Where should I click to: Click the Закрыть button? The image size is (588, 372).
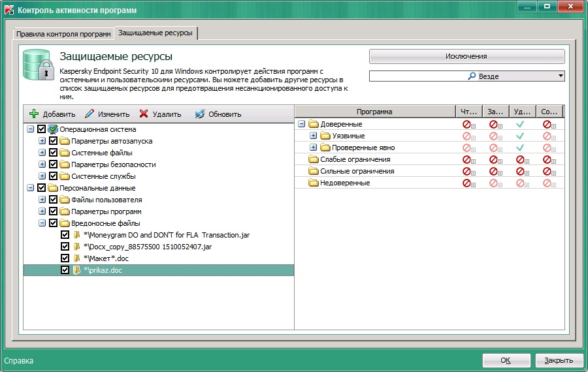pyautogui.click(x=559, y=360)
